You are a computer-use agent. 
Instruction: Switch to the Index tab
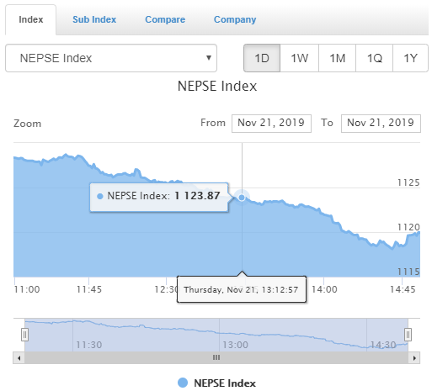coord(31,19)
